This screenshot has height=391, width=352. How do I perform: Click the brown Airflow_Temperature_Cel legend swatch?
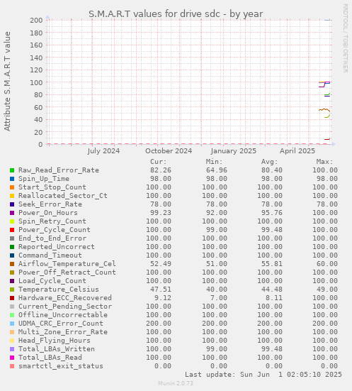[12, 264]
